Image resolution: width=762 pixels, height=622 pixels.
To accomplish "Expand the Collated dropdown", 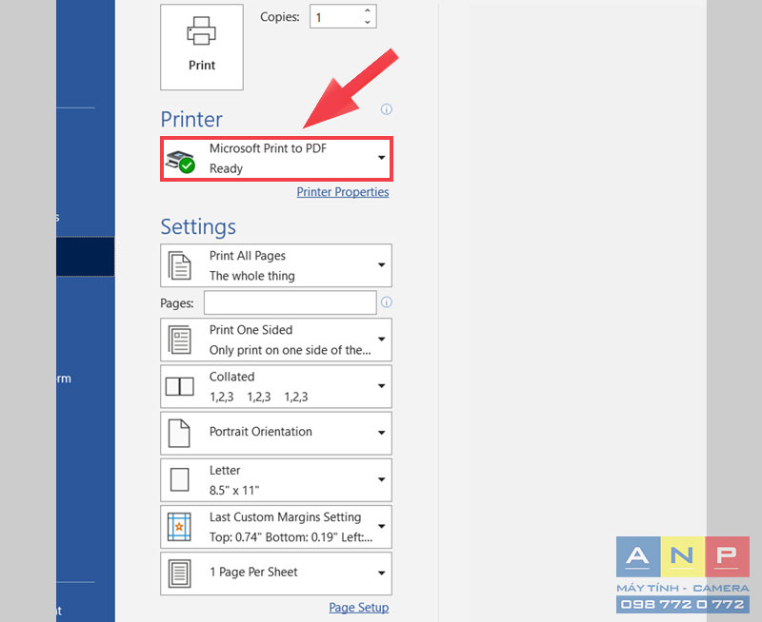I will [x=276, y=387].
